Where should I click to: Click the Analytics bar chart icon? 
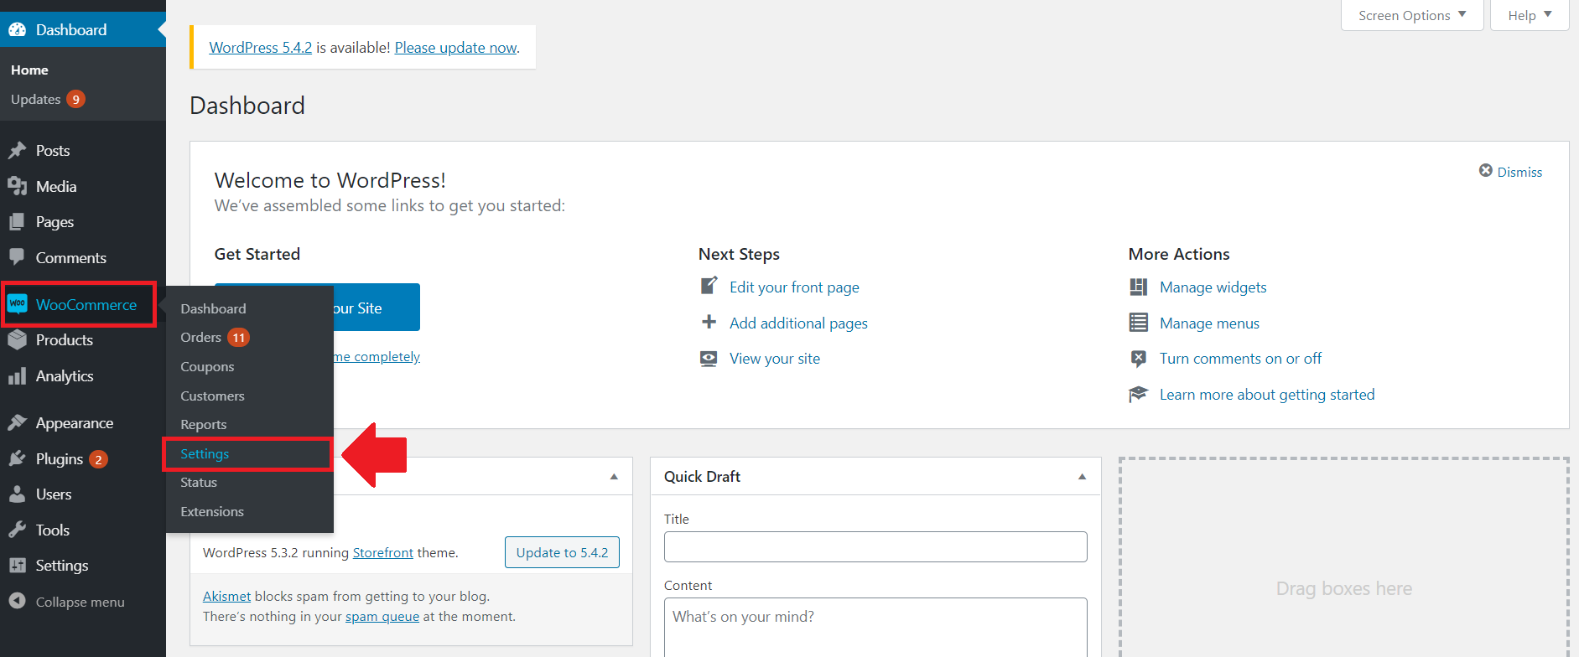(17, 376)
